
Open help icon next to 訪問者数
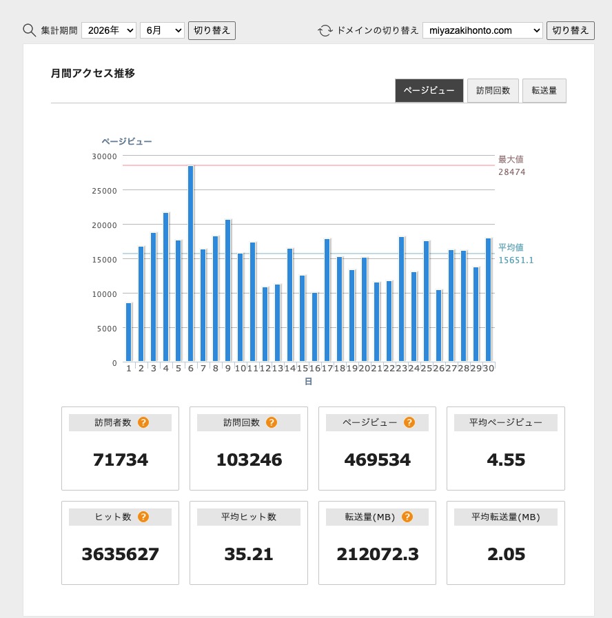tap(143, 422)
